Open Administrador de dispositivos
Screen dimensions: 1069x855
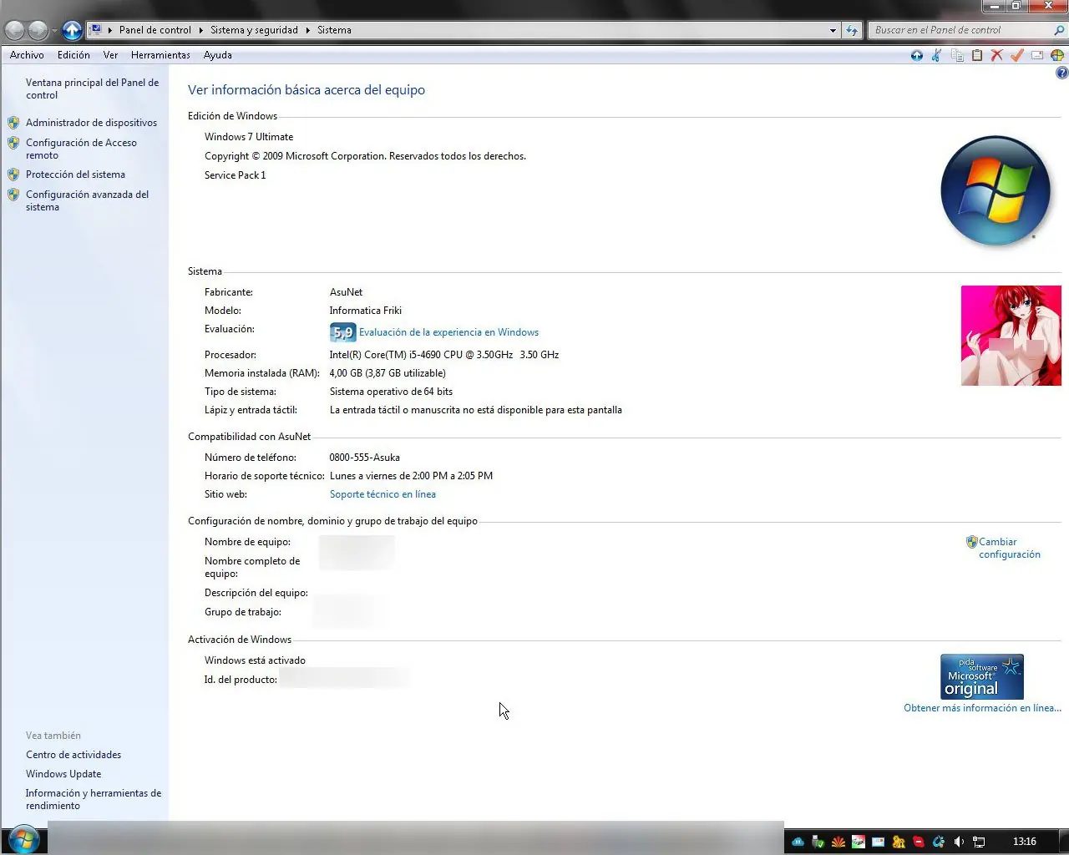tap(91, 123)
